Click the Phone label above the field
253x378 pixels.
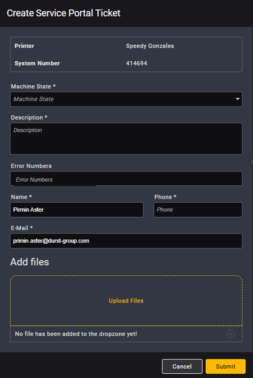165,197
